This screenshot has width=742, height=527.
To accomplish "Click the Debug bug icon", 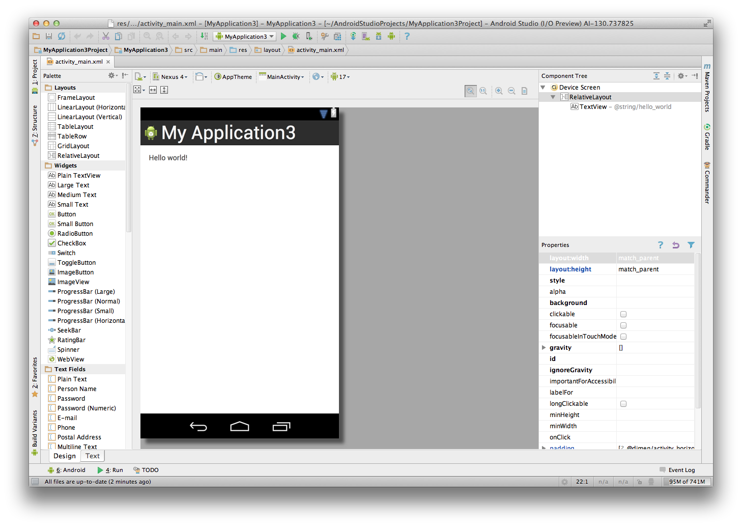I will pos(296,36).
